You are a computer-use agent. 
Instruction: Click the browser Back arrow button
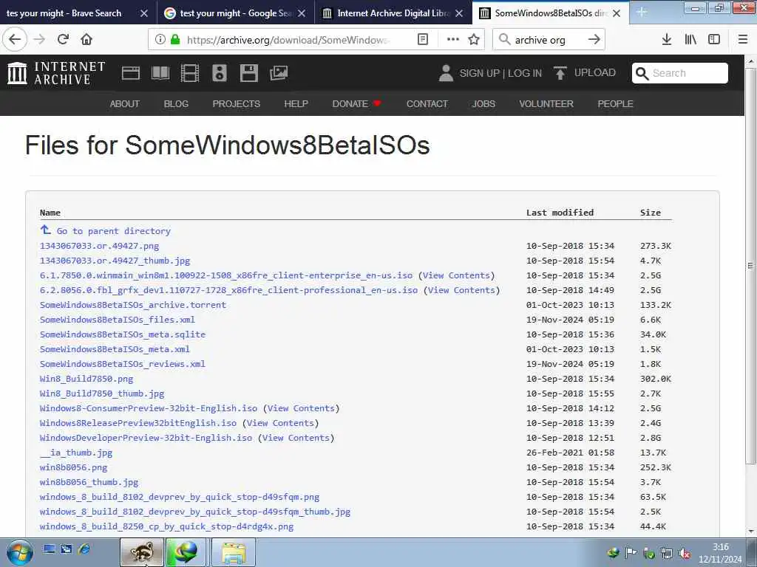coord(15,39)
